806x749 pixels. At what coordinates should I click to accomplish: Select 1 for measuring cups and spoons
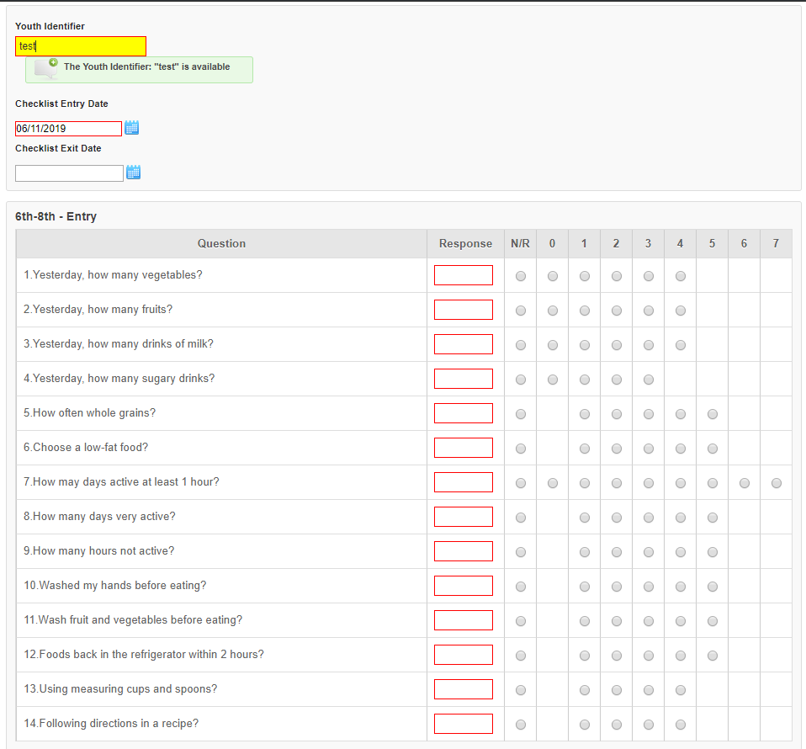coord(585,689)
